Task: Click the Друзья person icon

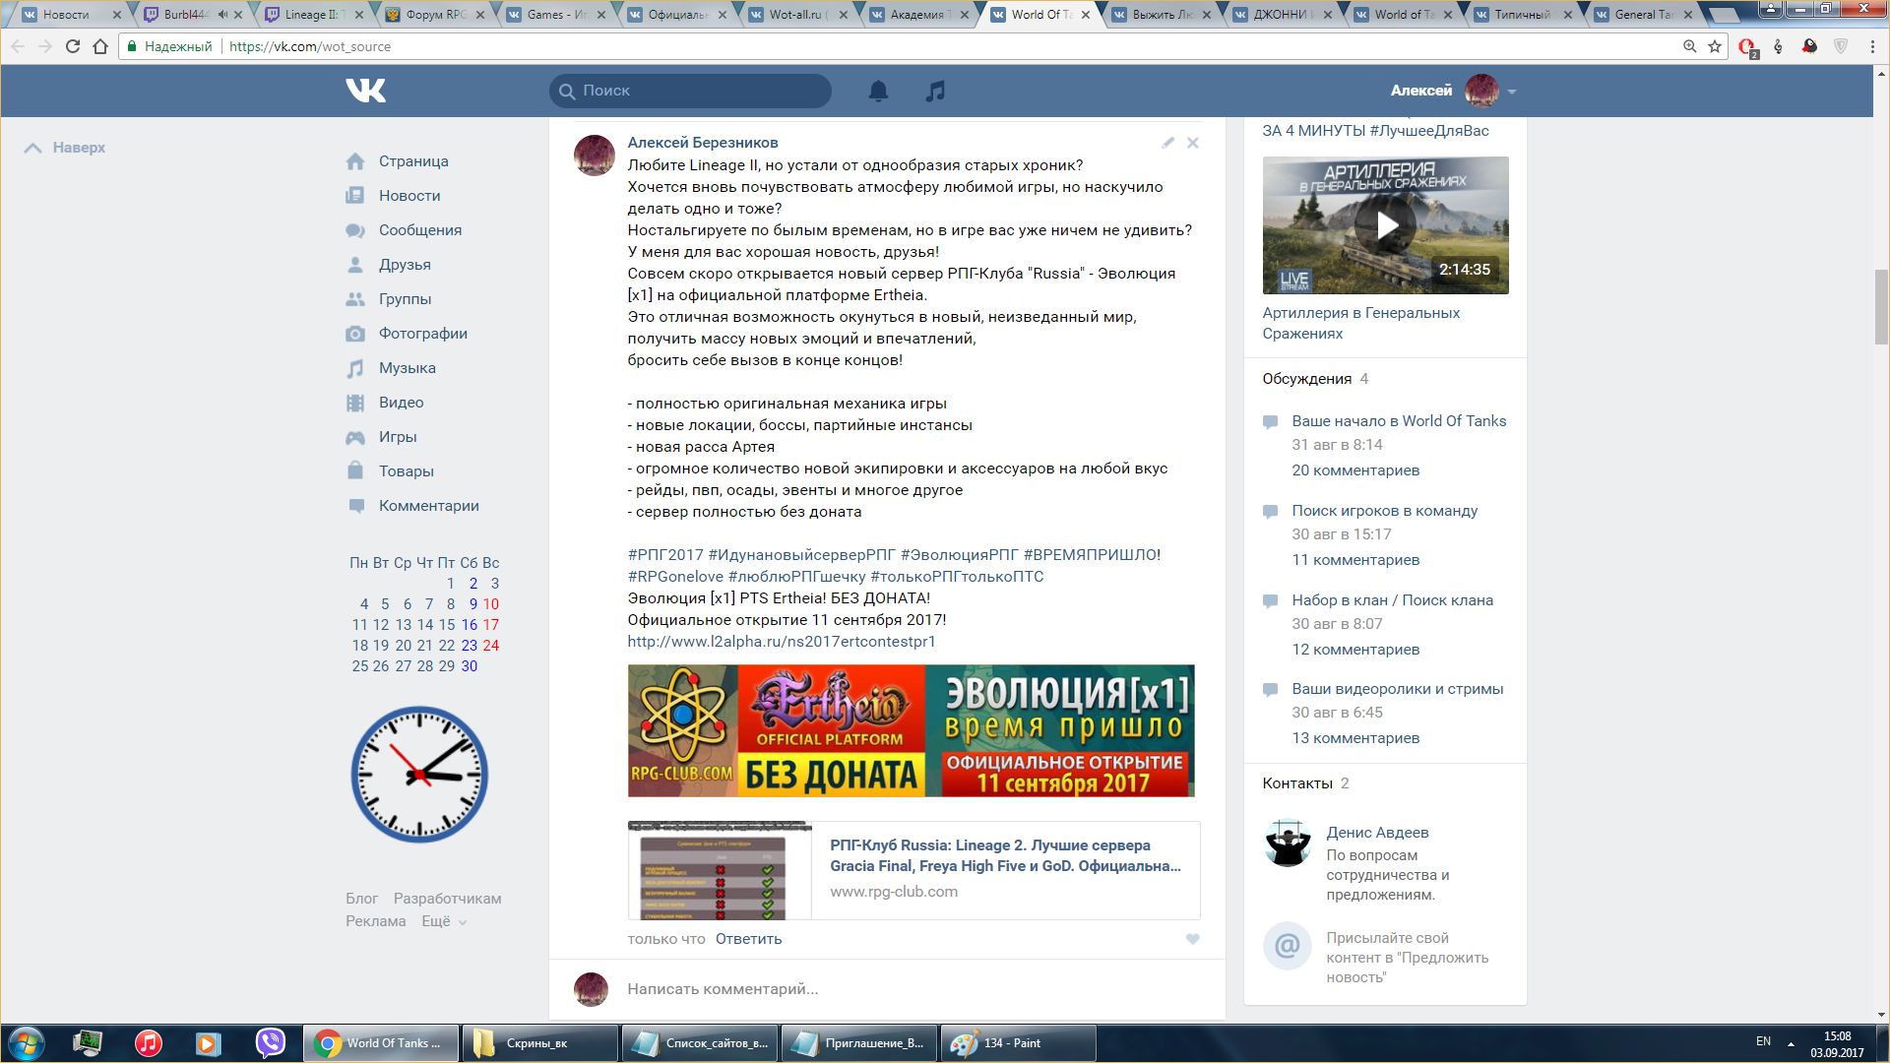Action: [355, 265]
